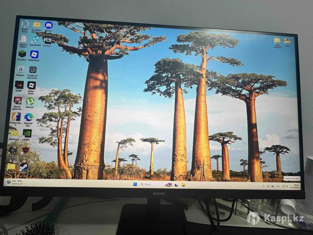Screen dimensions: 313x235
Task: Open the Planet VPN shortcut
Action: [35, 39]
